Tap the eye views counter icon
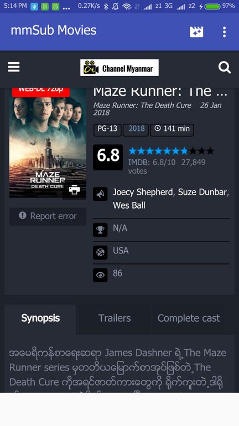239x426 pixels. pyautogui.click(x=100, y=275)
